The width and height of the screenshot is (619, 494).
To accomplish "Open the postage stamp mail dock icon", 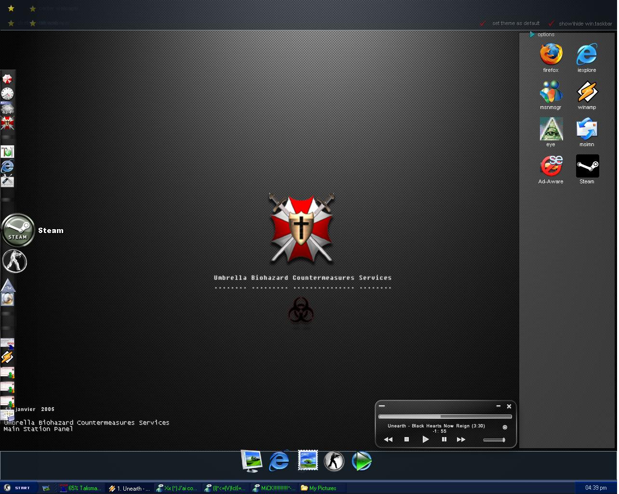I will click(308, 461).
